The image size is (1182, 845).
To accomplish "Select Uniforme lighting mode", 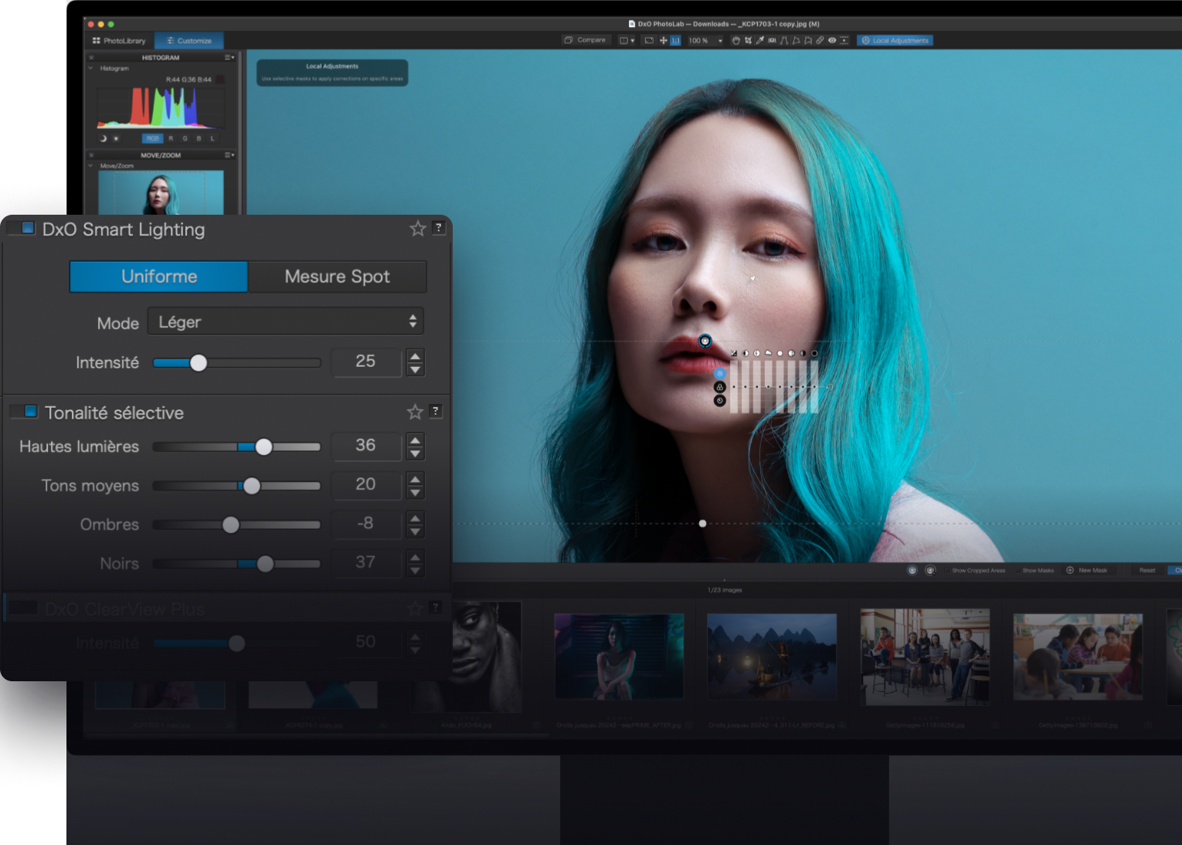I will [159, 277].
